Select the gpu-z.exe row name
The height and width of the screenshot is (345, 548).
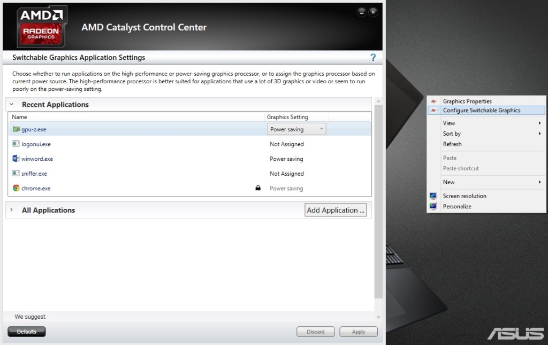[x=34, y=129]
